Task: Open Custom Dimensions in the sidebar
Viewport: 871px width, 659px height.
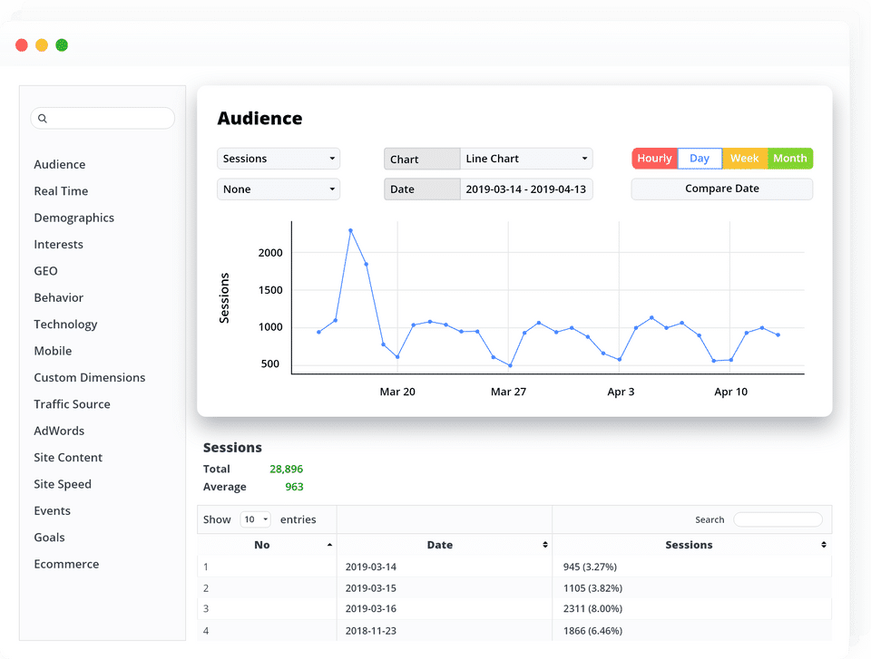Action: (90, 377)
